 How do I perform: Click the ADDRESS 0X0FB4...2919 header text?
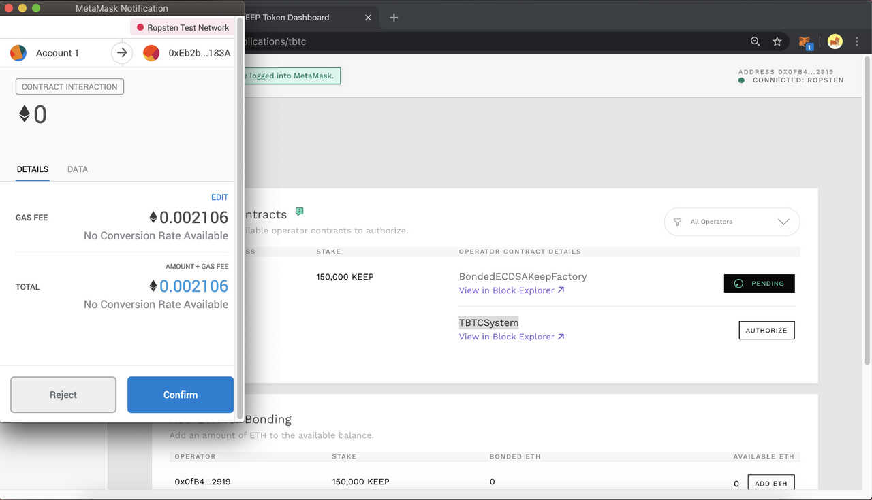click(x=785, y=72)
